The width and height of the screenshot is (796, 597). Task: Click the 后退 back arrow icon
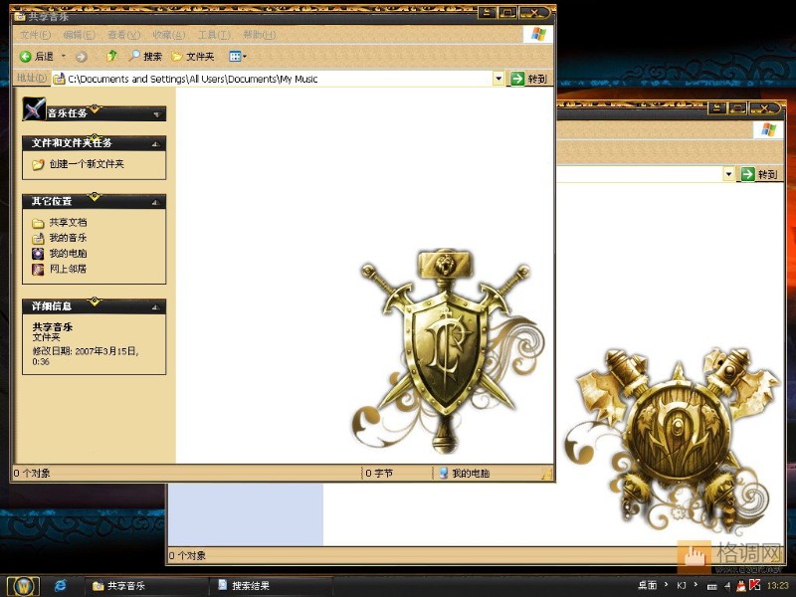point(25,57)
